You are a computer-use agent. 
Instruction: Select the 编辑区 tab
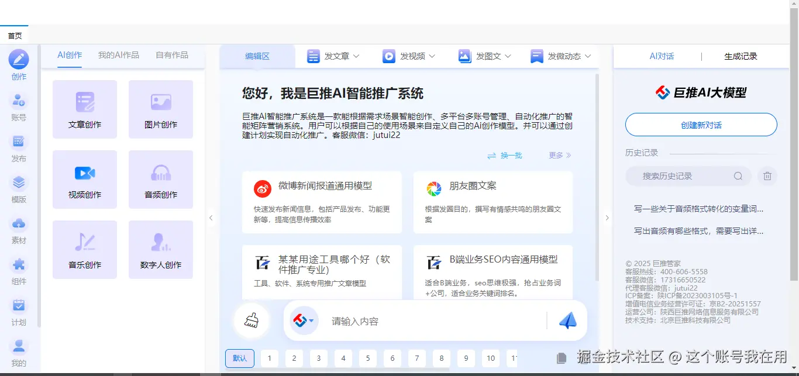[257, 56]
